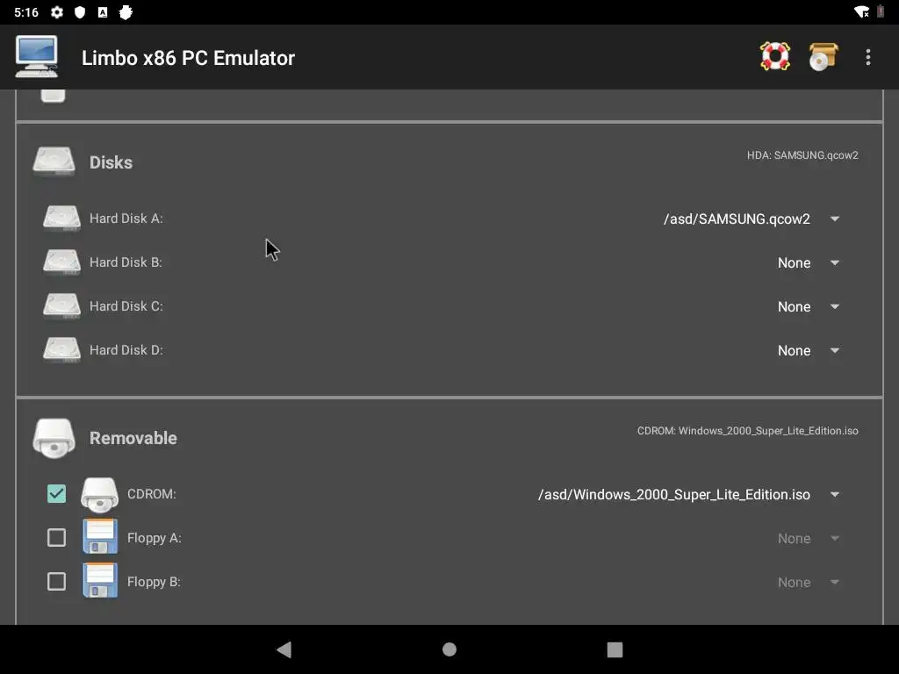Screen dimensions: 899x674
Task: Click the Floppy B: label
Action: click(154, 582)
